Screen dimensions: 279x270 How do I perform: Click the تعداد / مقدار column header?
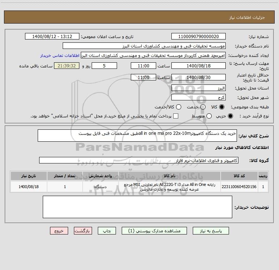tap(65, 176)
